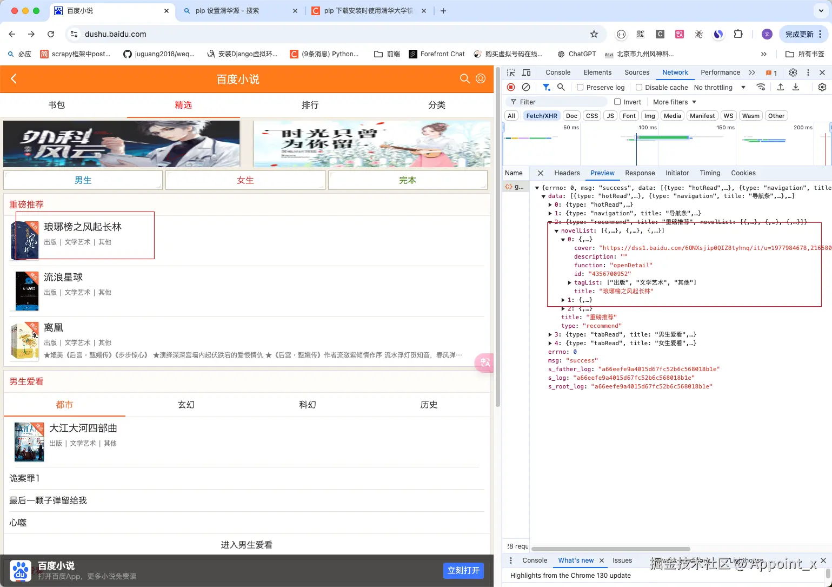
Task: Select the JS request filter
Action: [x=610, y=116]
